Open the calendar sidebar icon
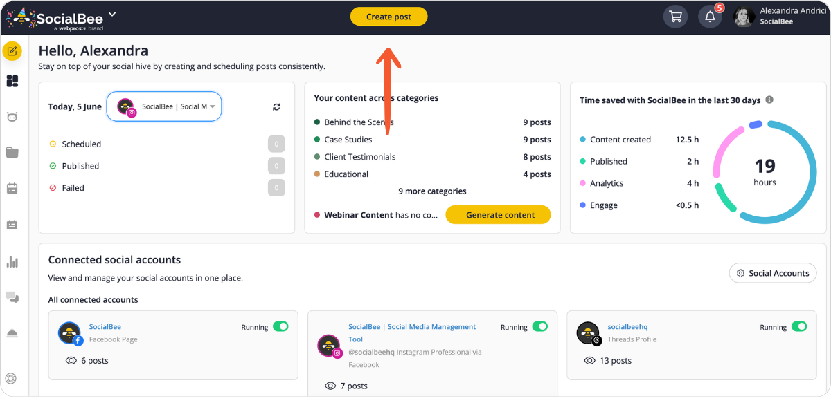Viewport: 831px width, 403px height. [x=12, y=188]
